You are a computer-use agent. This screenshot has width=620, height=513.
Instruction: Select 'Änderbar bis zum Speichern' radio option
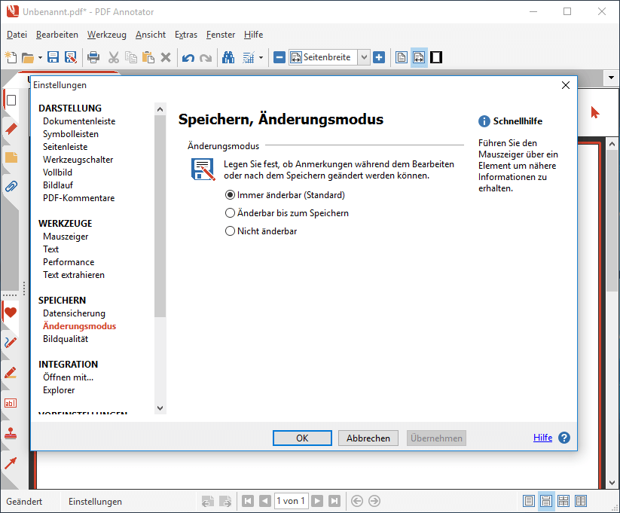[231, 213]
